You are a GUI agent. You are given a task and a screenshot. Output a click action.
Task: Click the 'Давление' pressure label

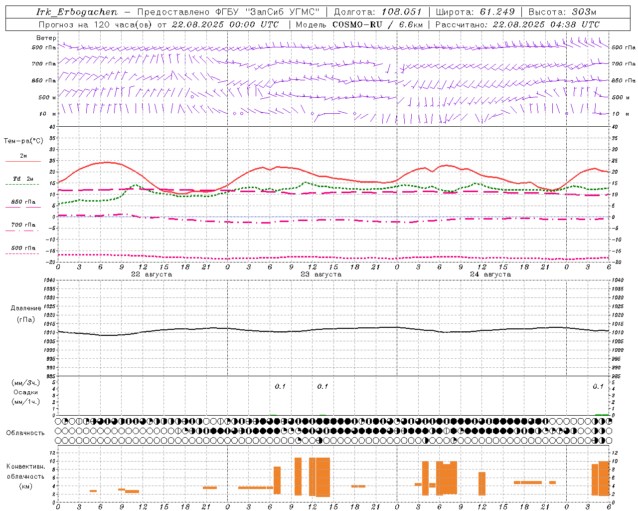pos(26,308)
